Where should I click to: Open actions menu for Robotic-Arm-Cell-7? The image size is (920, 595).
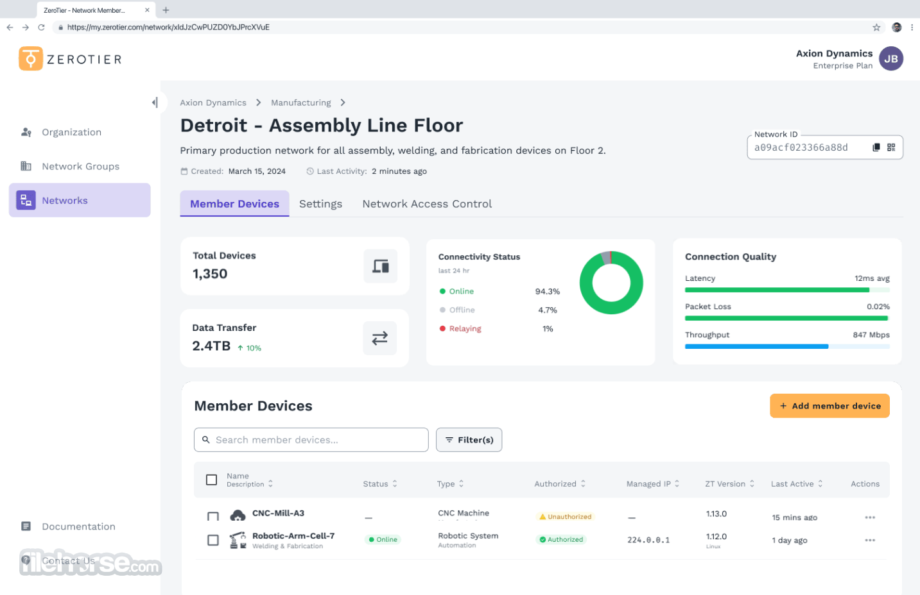tap(870, 540)
